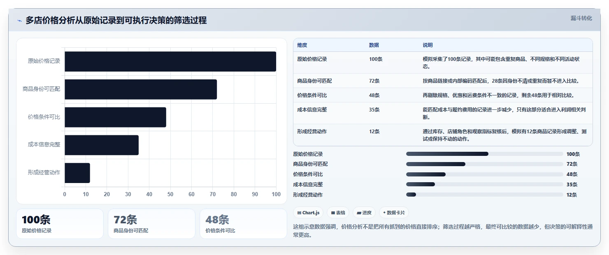Select the Chart.js chip

point(308,213)
